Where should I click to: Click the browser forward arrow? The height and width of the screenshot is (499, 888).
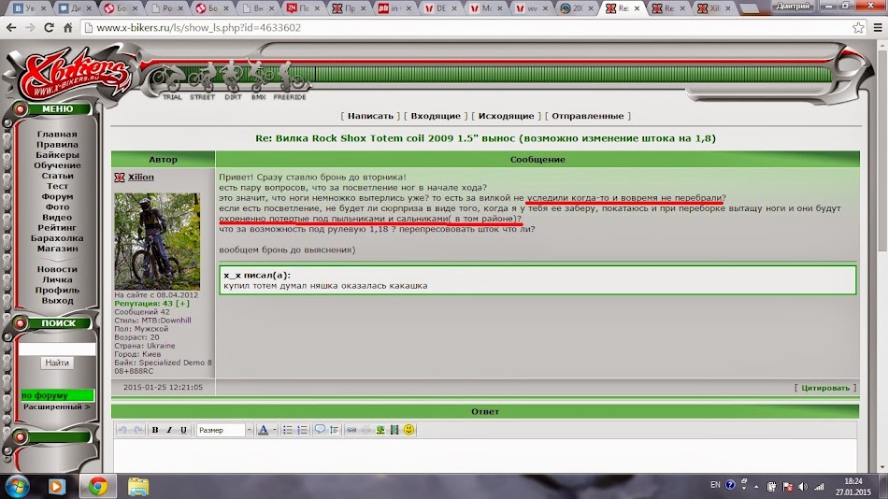pos(30,27)
